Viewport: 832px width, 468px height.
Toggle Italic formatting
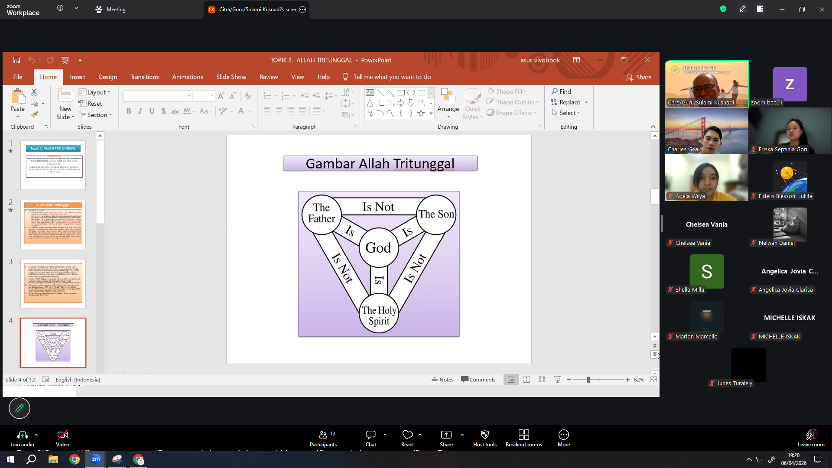[140, 111]
